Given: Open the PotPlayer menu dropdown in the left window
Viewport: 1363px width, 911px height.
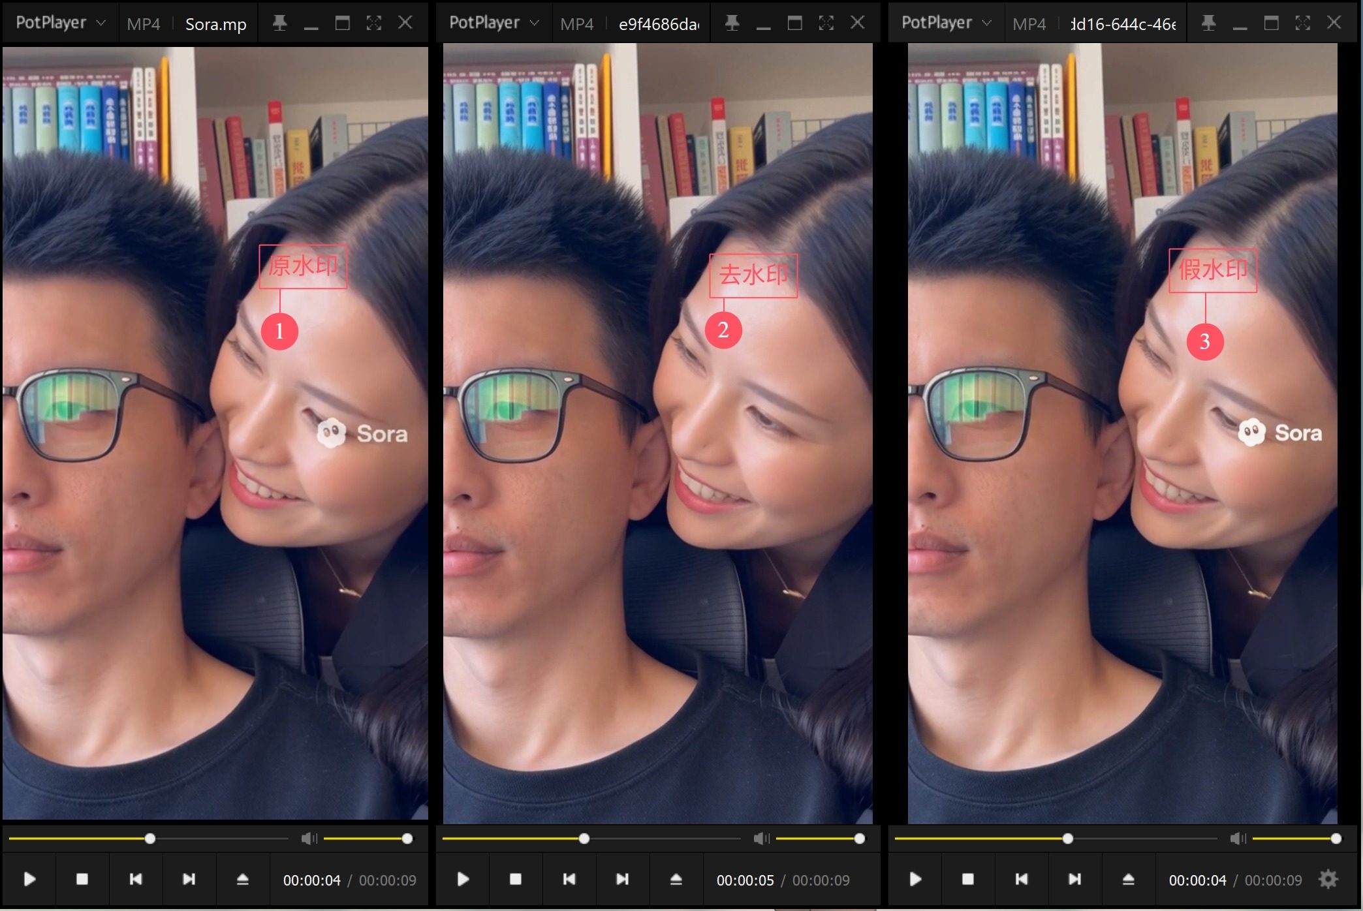Looking at the screenshot, I should pos(60,23).
